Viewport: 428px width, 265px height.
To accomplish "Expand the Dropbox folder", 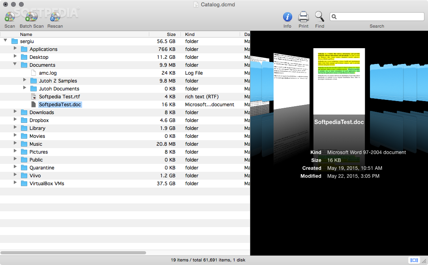I will pyautogui.click(x=15, y=120).
